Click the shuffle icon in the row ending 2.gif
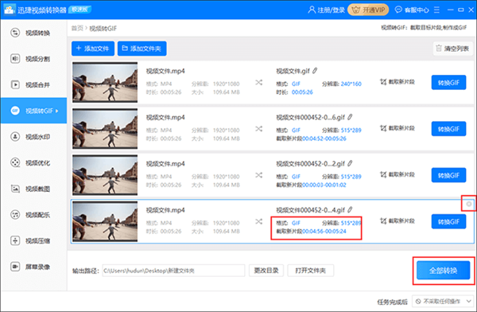 point(258,175)
